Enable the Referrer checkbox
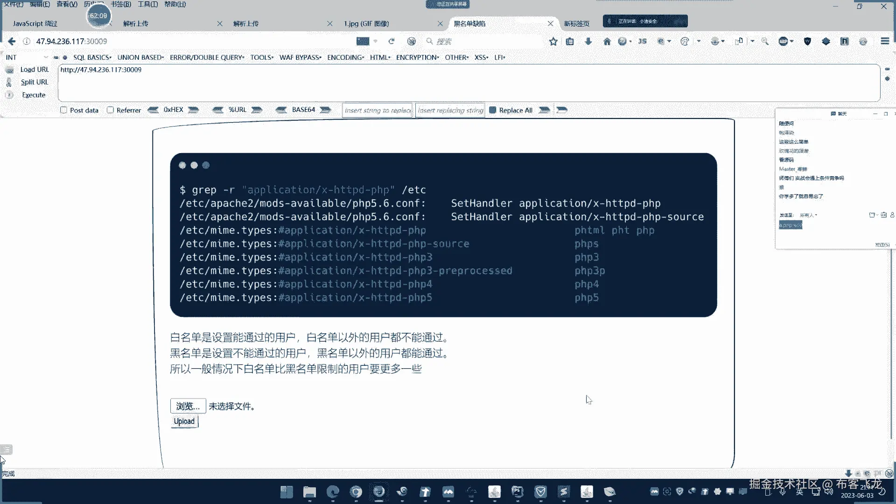Screen dimensions: 896x504 click(111, 110)
